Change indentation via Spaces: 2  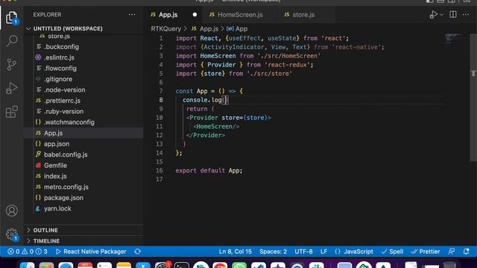click(273, 252)
